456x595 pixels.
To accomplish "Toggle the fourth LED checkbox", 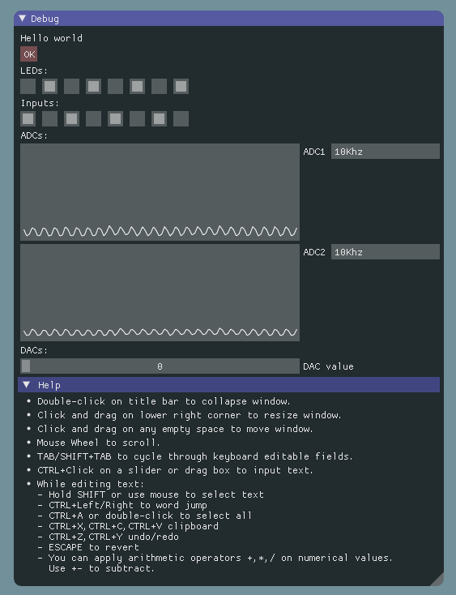I will click(94, 86).
